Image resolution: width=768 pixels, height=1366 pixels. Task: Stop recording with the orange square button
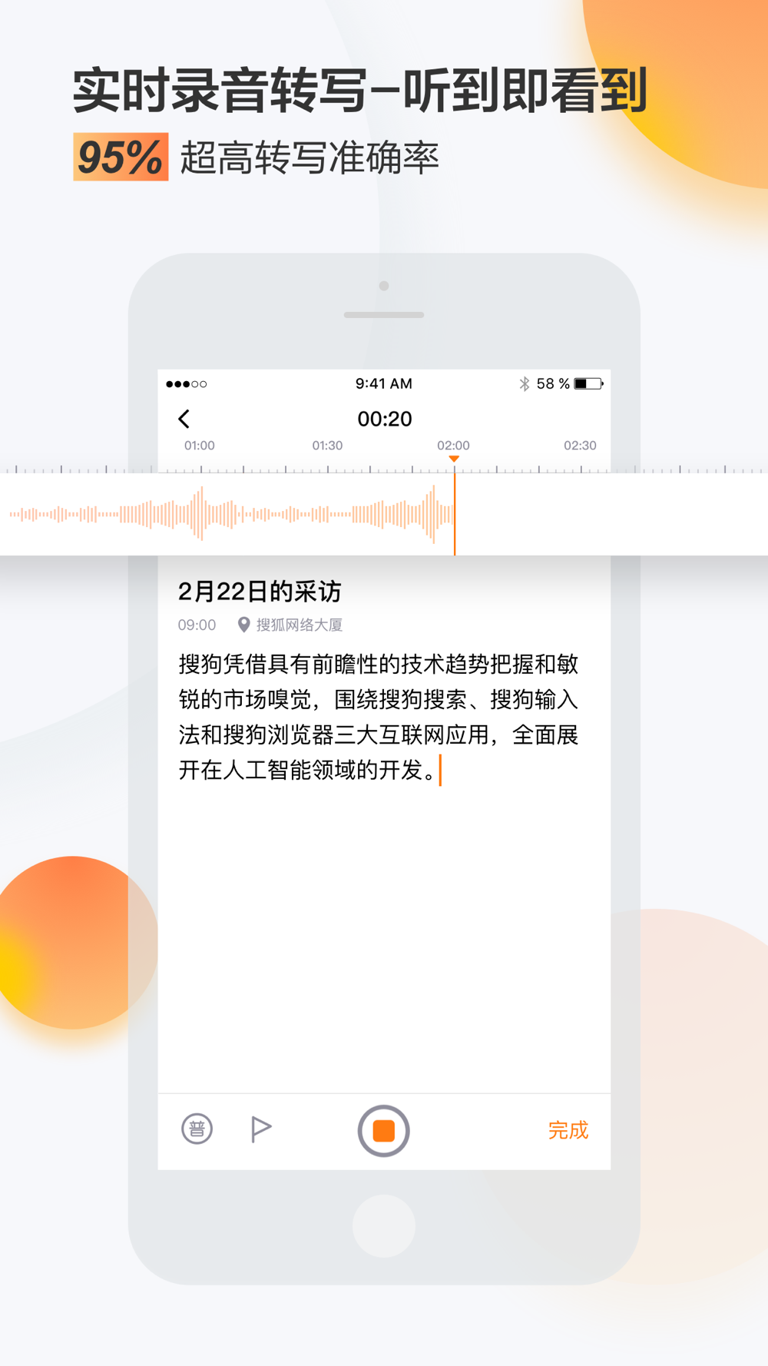383,1130
